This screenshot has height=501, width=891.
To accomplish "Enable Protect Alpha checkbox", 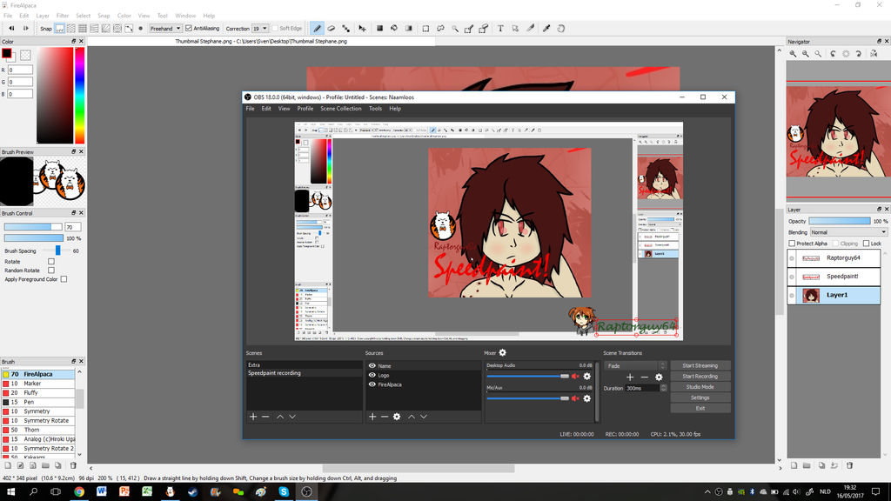I will pyautogui.click(x=792, y=244).
